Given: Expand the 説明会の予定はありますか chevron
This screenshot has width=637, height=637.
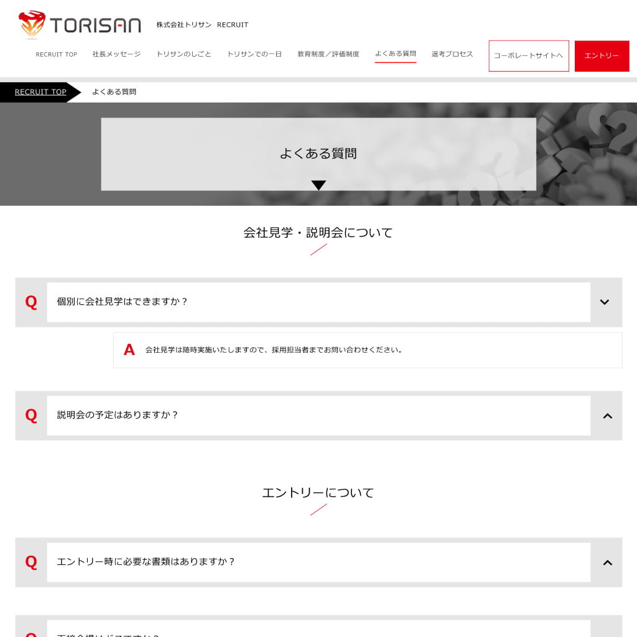Looking at the screenshot, I should click(607, 416).
